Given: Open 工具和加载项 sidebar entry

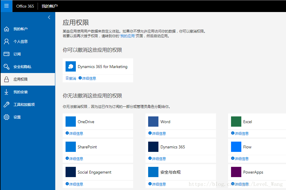Looking at the screenshot, I should 24,104.
